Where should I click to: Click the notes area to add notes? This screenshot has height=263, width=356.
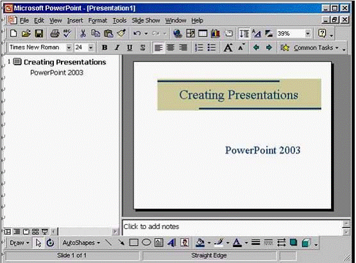point(232,227)
